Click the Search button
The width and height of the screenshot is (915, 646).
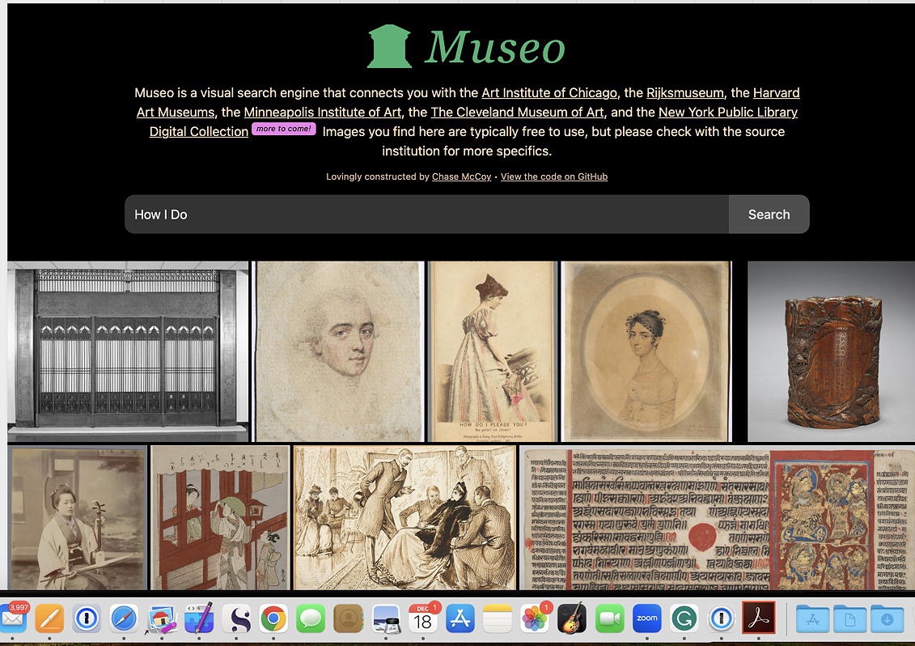click(769, 215)
